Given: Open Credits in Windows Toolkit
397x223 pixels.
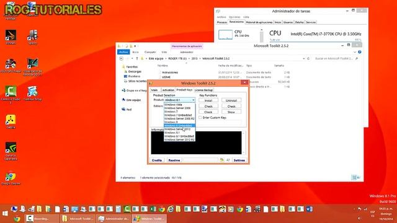Looking at the screenshot, I should pos(157,160).
